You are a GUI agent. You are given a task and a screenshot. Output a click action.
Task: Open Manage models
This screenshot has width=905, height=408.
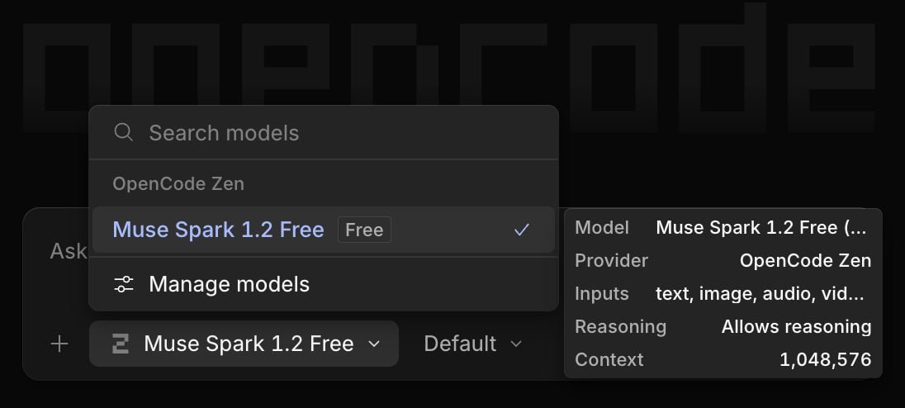[323, 284]
